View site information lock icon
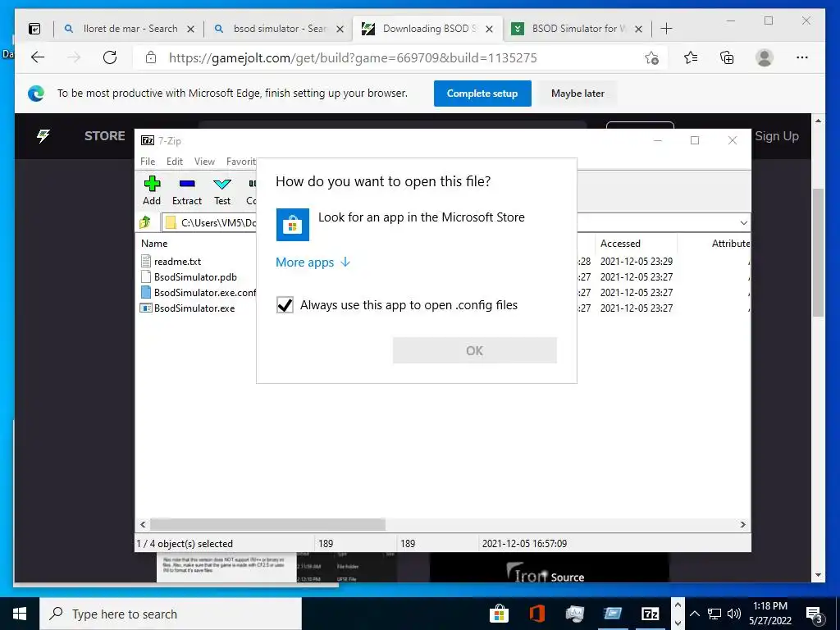 pos(151,57)
